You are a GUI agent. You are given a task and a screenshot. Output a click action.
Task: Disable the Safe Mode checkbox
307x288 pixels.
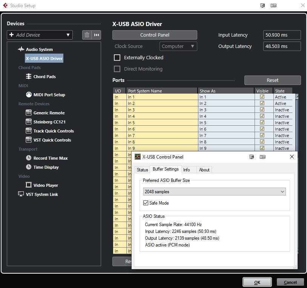click(x=146, y=203)
